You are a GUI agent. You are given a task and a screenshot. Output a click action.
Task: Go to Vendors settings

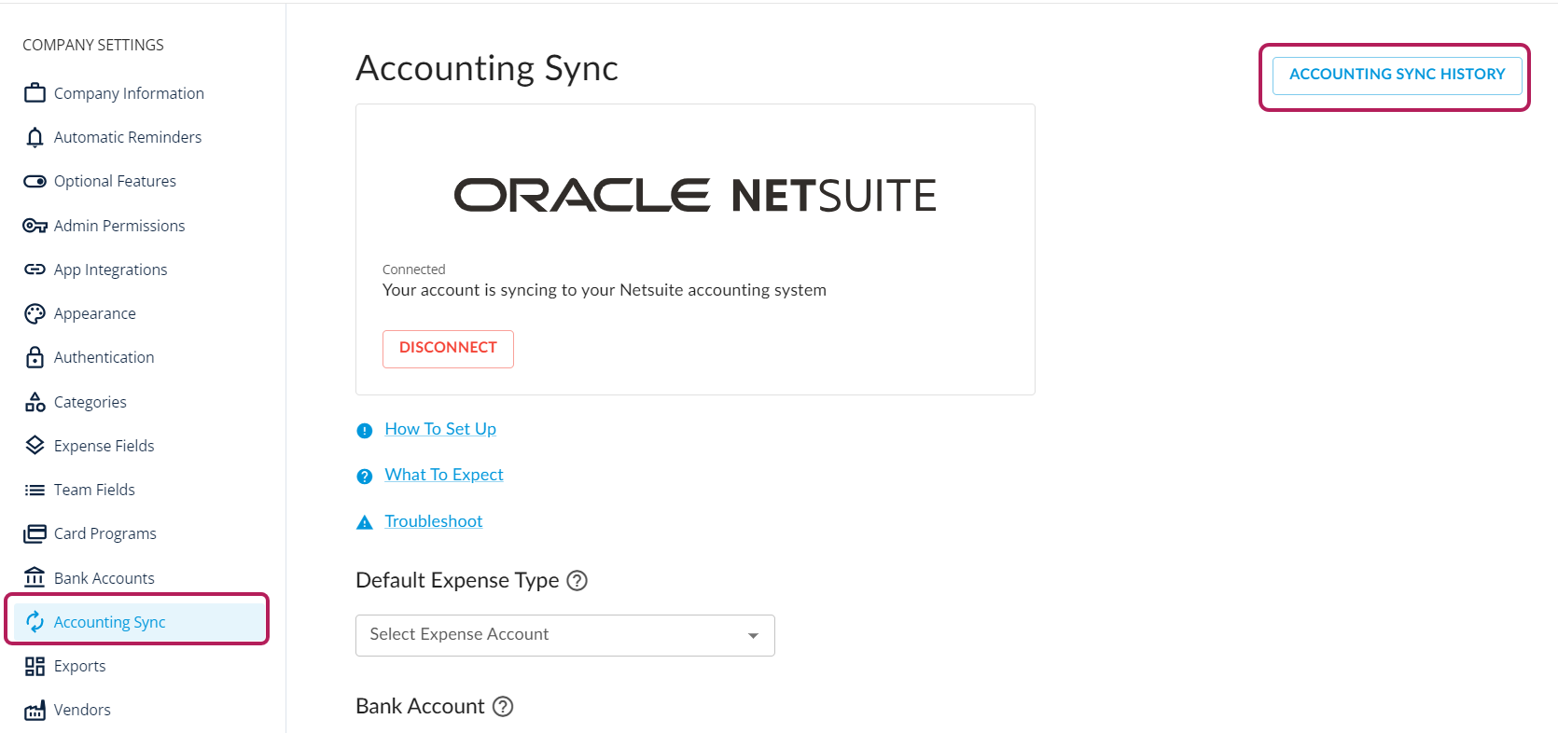(x=82, y=710)
